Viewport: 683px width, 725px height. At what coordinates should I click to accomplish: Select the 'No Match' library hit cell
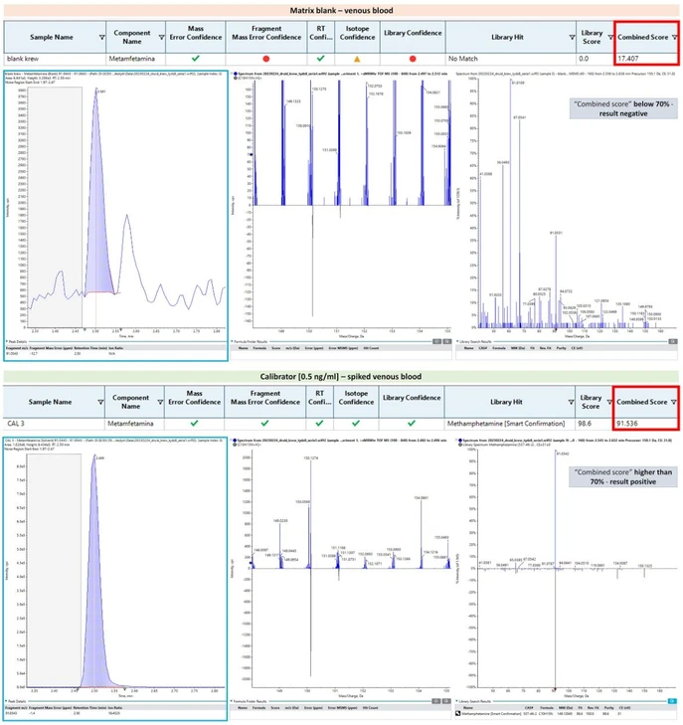click(x=511, y=59)
